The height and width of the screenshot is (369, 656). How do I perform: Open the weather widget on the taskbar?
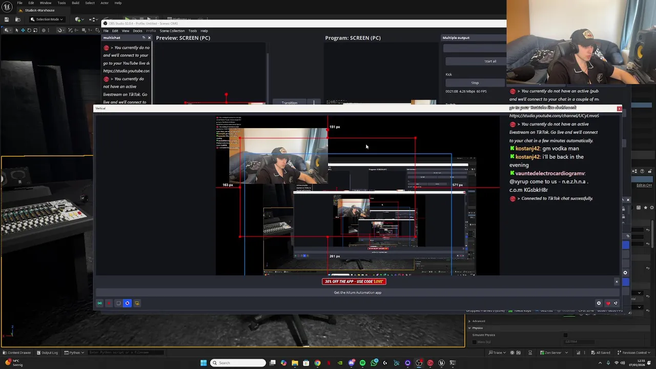[14, 363]
